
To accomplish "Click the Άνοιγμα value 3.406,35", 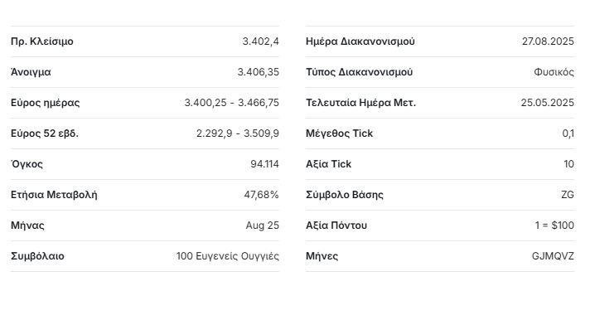I will click(x=259, y=72).
